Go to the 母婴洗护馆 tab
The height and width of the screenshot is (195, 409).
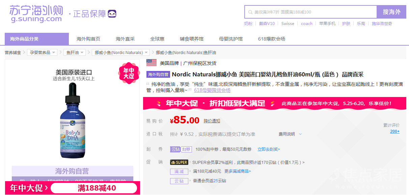pyautogui.click(x=231, y=39)
